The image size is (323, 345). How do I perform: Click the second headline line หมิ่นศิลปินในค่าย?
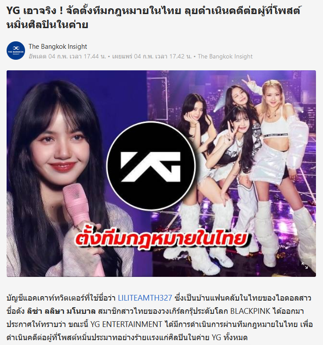[47, 25]
